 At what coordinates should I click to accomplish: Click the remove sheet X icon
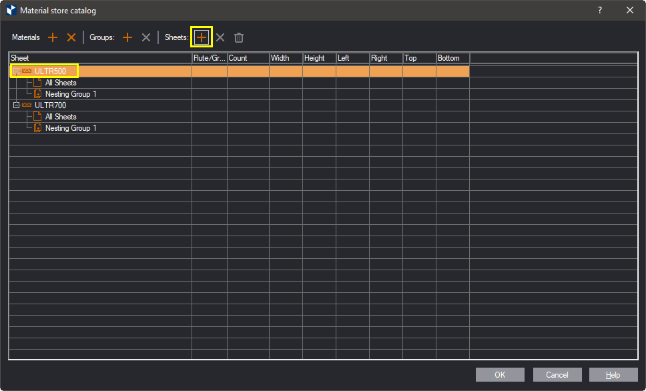pos(220,37)
